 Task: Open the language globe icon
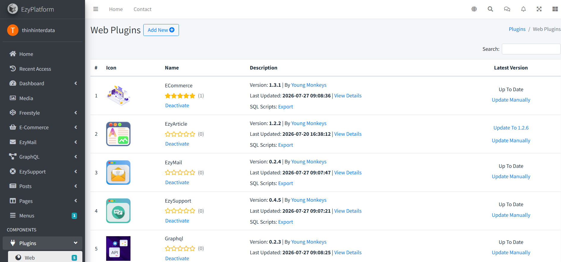pyautogui.click(x=474, y=9)
